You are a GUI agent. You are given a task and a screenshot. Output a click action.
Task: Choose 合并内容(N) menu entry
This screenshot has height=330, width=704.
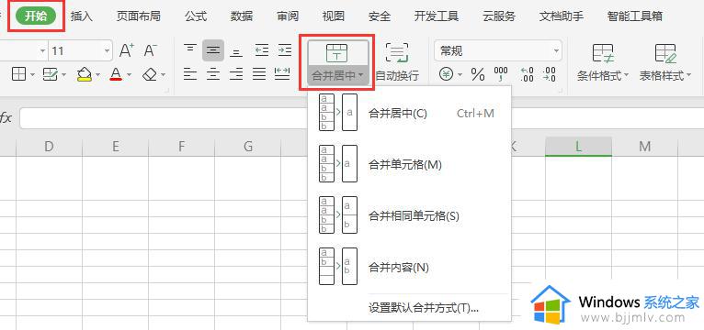[x=409, y=268]
